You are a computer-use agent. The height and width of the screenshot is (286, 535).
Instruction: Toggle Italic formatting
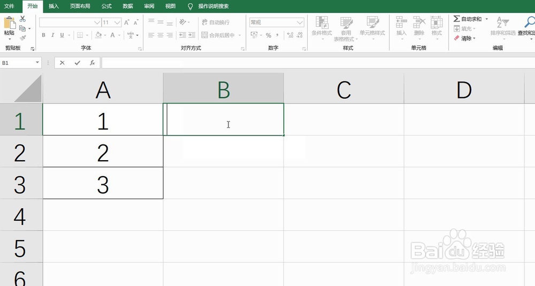[x=52, y=35]
